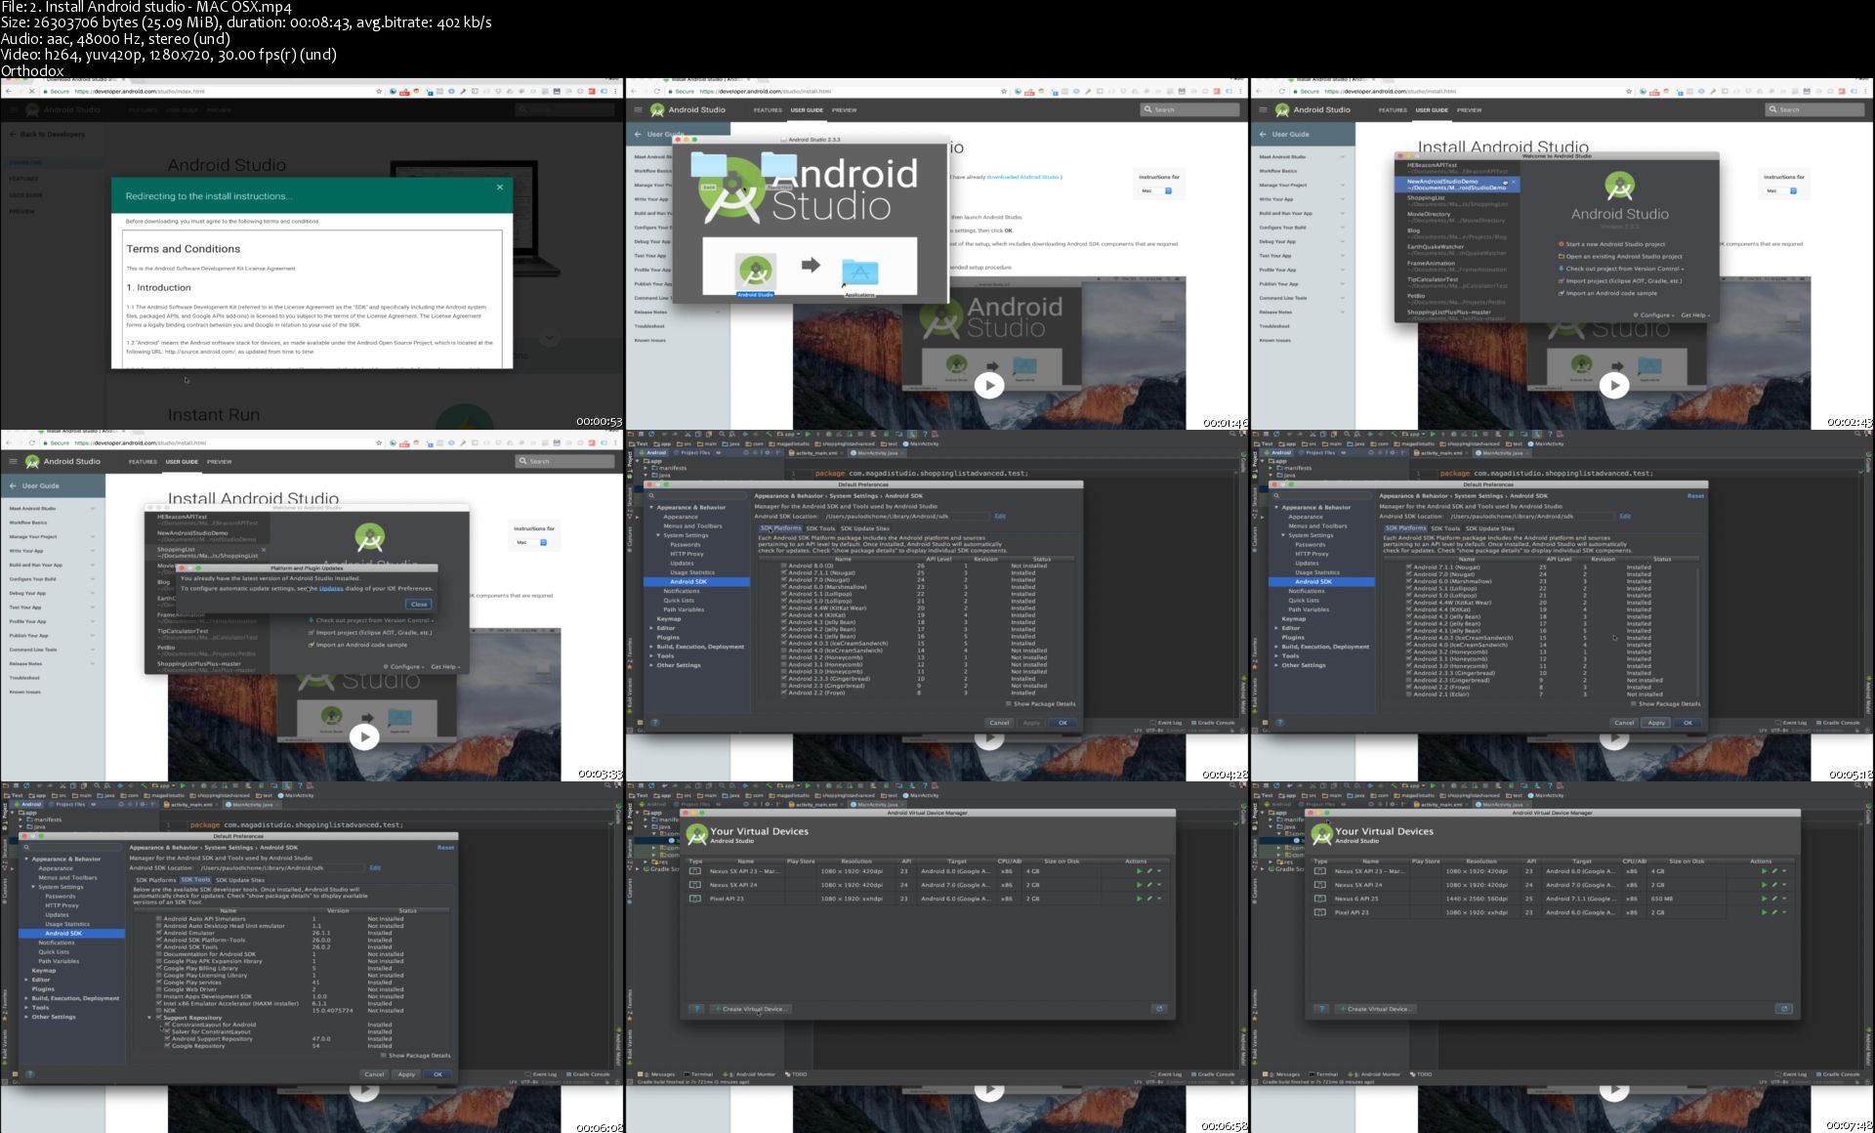Viewport: 1875px width, 1133px height.
Task: Click Cancel in 00:05:18 preferences dialog
Action: tap(1624, 723)
